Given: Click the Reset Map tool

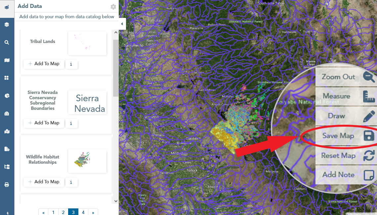Looking at the screenshot, I should pos(346,155).
